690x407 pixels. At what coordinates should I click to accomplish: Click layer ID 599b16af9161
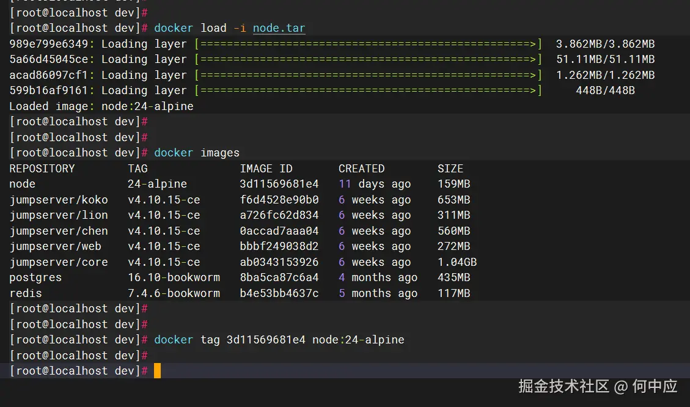[x=49, y=90]
